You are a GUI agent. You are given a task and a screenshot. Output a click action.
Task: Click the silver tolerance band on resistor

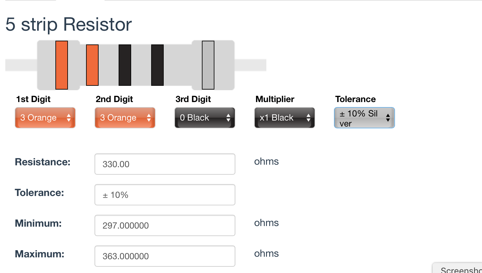click(208, 65)
